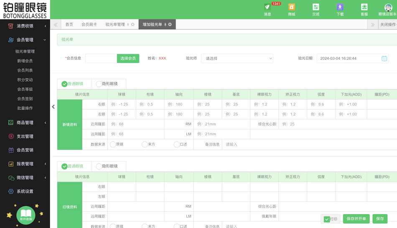Open the 验光师 dropdown
397x228 pixels.
coord(237,59)
